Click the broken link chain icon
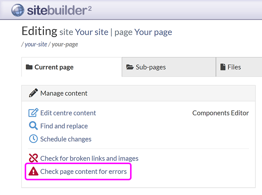This screenshot has width=262, height=195. point(33,158)
